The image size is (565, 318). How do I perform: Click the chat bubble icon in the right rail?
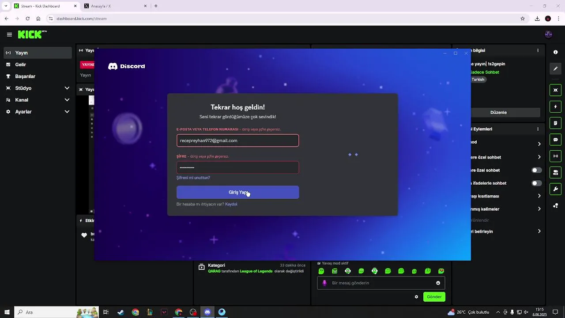[555, 140]
